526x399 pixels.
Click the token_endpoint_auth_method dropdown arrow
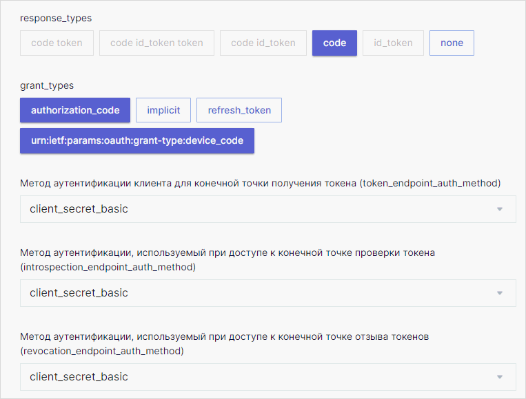500,209
